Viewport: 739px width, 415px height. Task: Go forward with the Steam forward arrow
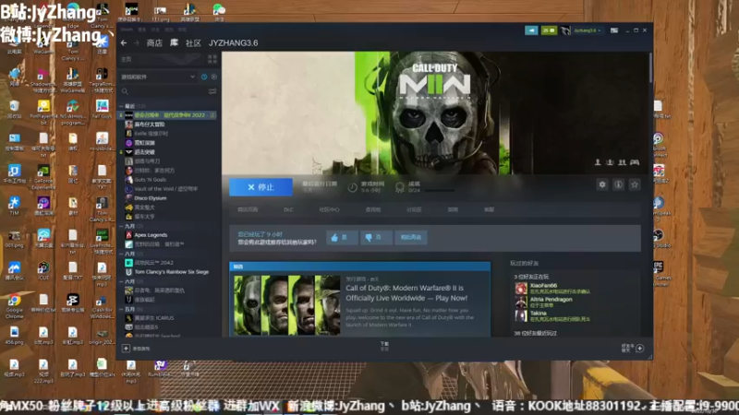coord(136,42)
